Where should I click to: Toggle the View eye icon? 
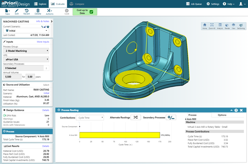(234, 26)
